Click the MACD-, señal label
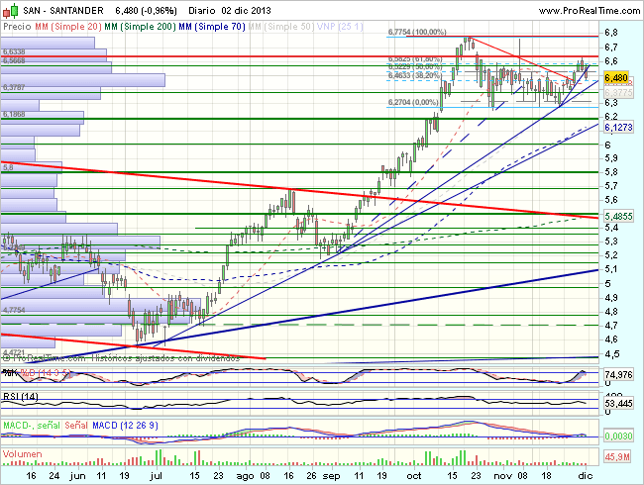 [32, 426]
